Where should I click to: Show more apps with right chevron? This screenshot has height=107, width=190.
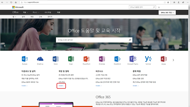pyautogui.click(x=173, y=60)
